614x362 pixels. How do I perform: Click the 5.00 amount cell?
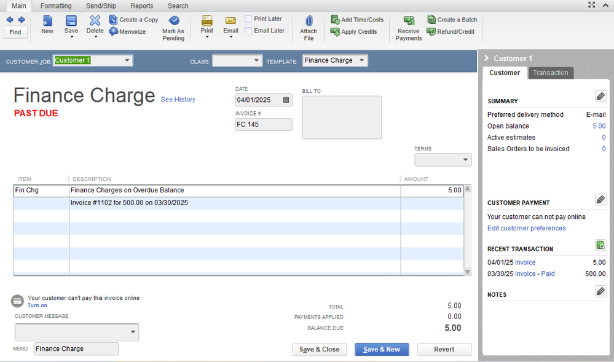432,191
